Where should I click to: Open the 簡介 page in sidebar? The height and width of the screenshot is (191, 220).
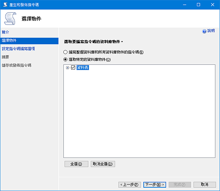click(5, 32)
